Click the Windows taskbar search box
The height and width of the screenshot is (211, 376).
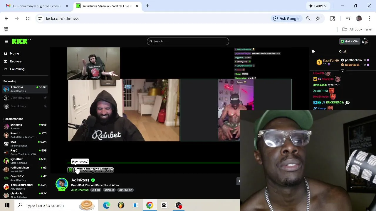(x=56, y=205)
